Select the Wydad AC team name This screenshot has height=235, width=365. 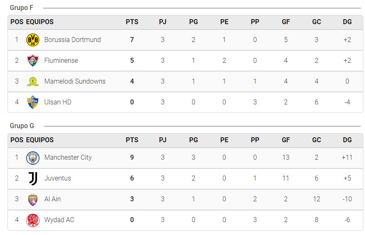coord(59,220)
